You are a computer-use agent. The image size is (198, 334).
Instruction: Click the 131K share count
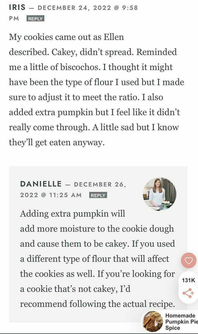coord(189,280)
